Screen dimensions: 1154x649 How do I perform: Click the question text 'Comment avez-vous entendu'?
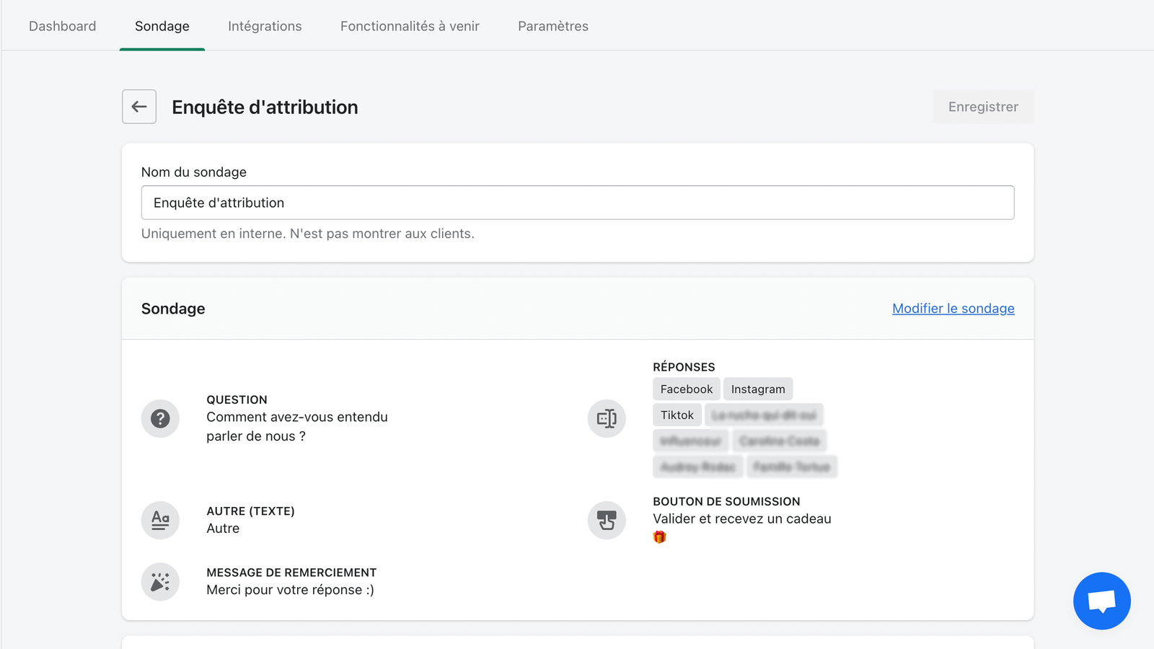click(297, 417)
